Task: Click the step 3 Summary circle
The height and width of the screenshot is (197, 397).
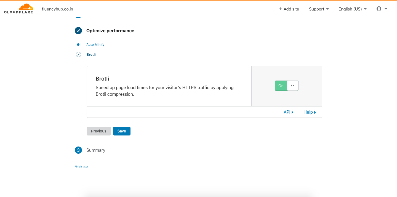Action: pos(78,150)
